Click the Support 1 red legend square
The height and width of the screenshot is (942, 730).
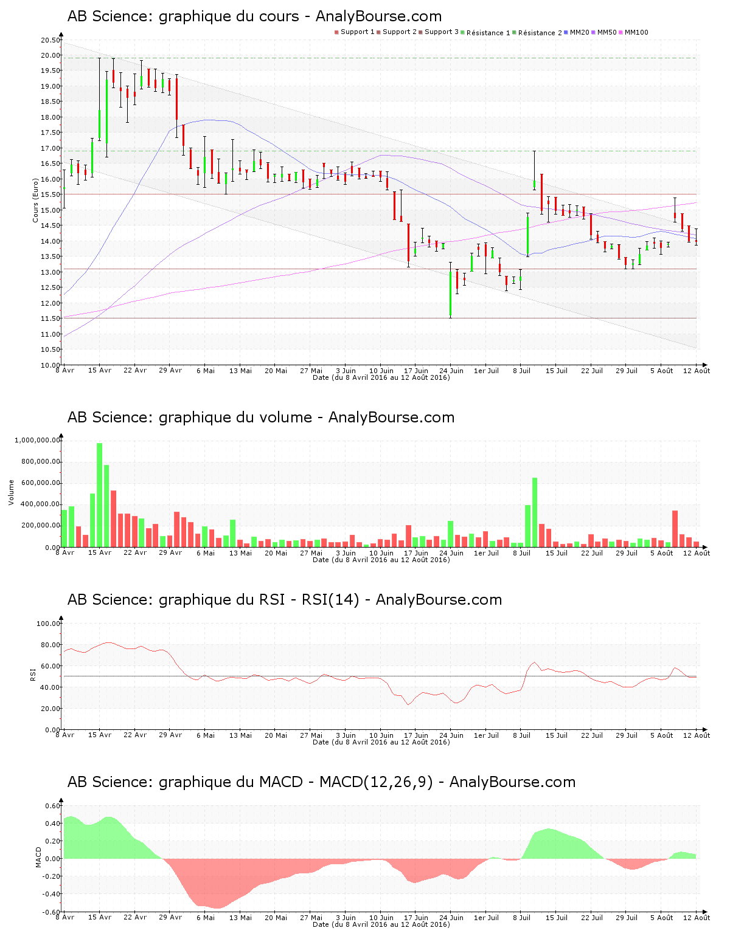[336, 32]
